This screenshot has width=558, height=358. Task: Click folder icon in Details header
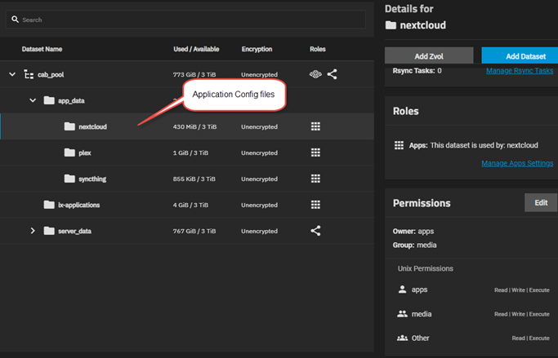click(x=391, y=25)
